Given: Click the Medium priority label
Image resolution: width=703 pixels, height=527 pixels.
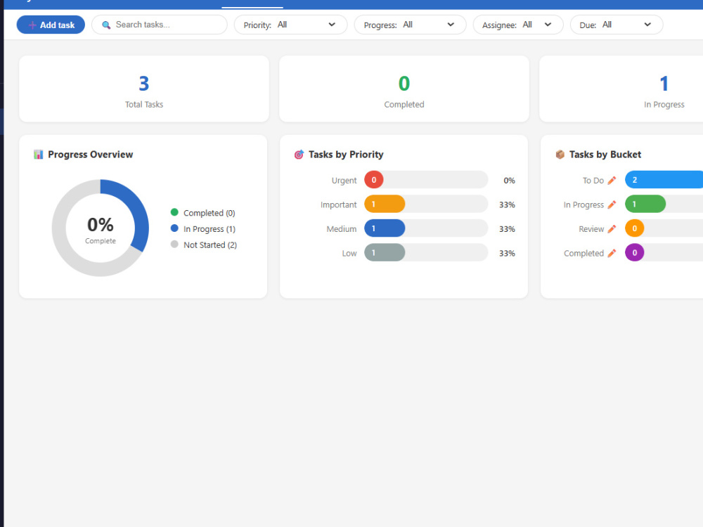Looking at the screenshot, I should click(x=341, y=229).
